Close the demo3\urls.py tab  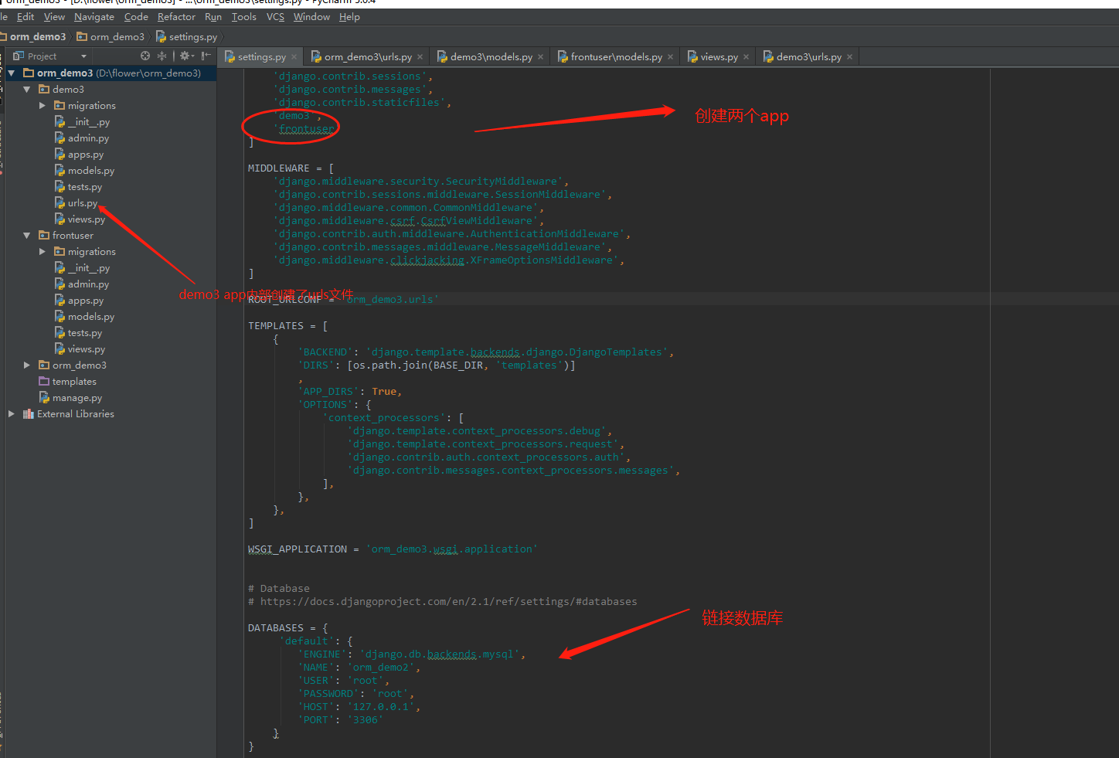pyautogui.click(x=849, y=57)
